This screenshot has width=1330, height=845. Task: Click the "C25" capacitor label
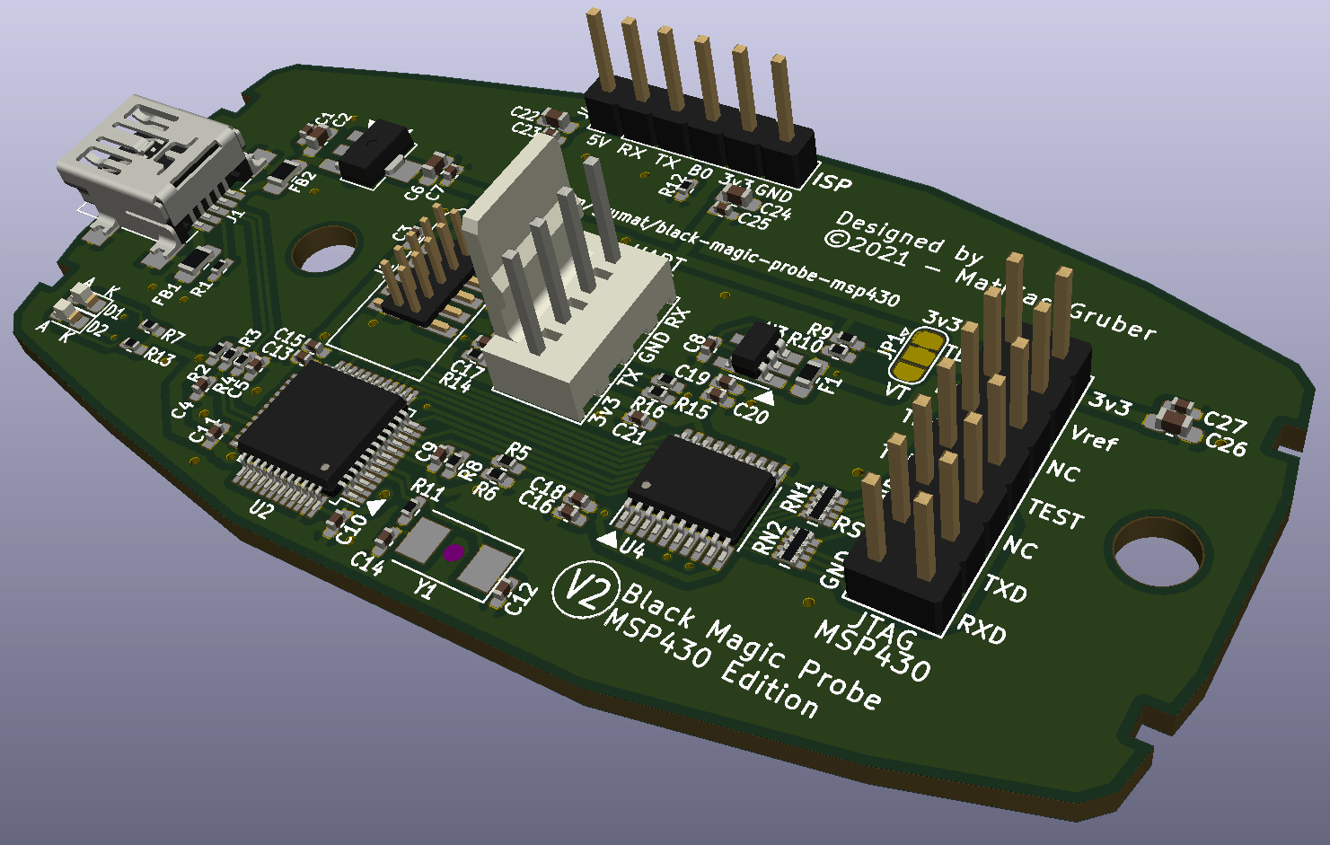pos(753,221)
